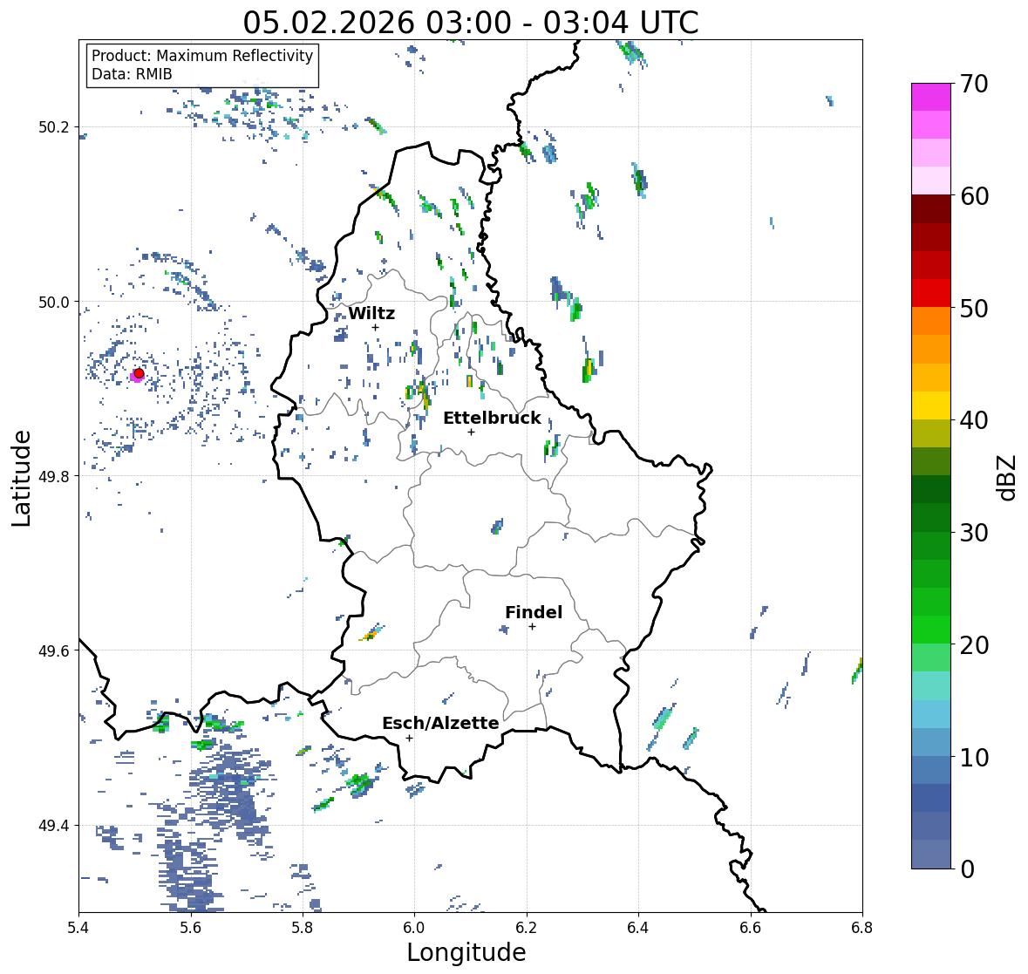This screenshot has height=974, width=1028.
Task: Click the 20 tick on the colorbar
Action: [x=974, y=645]
